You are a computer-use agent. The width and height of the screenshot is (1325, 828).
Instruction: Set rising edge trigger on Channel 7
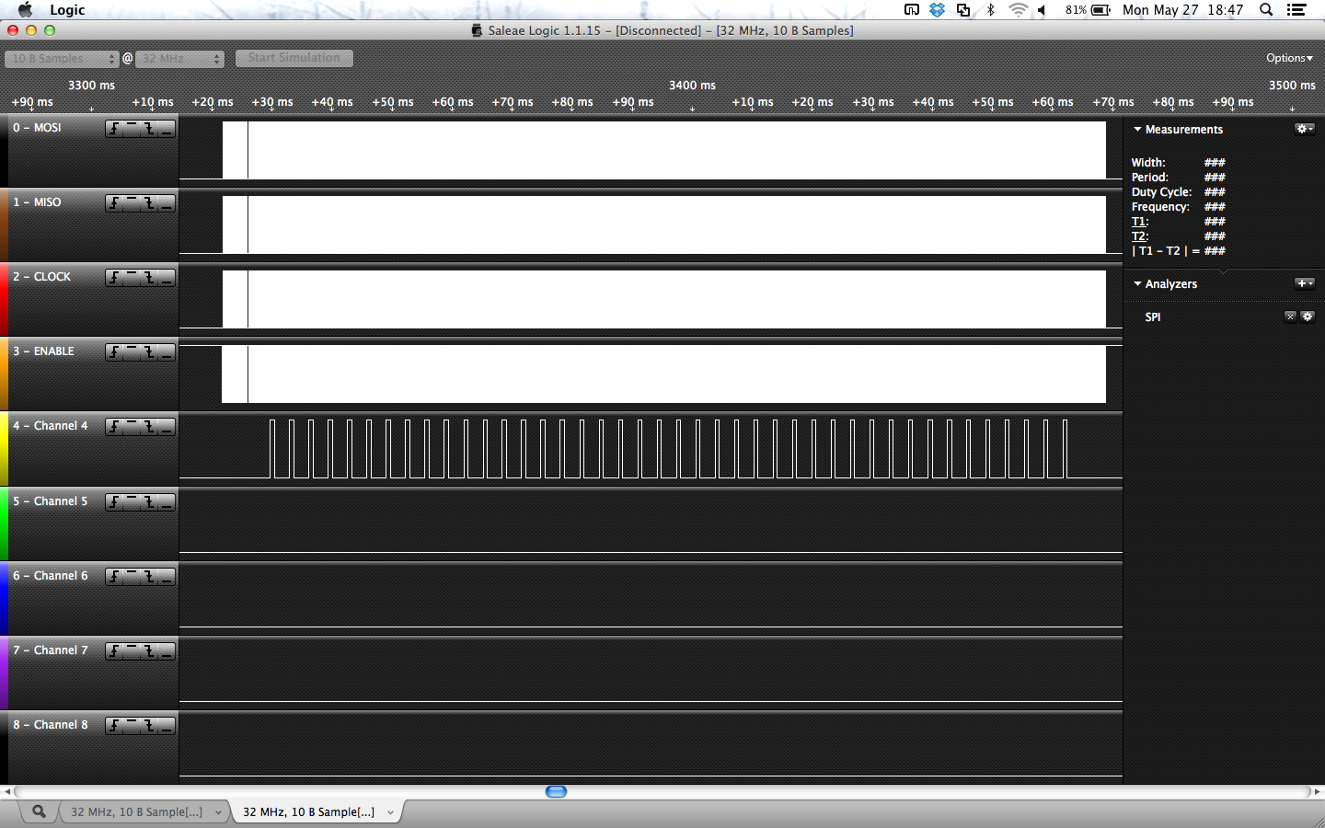coord(114,651)
